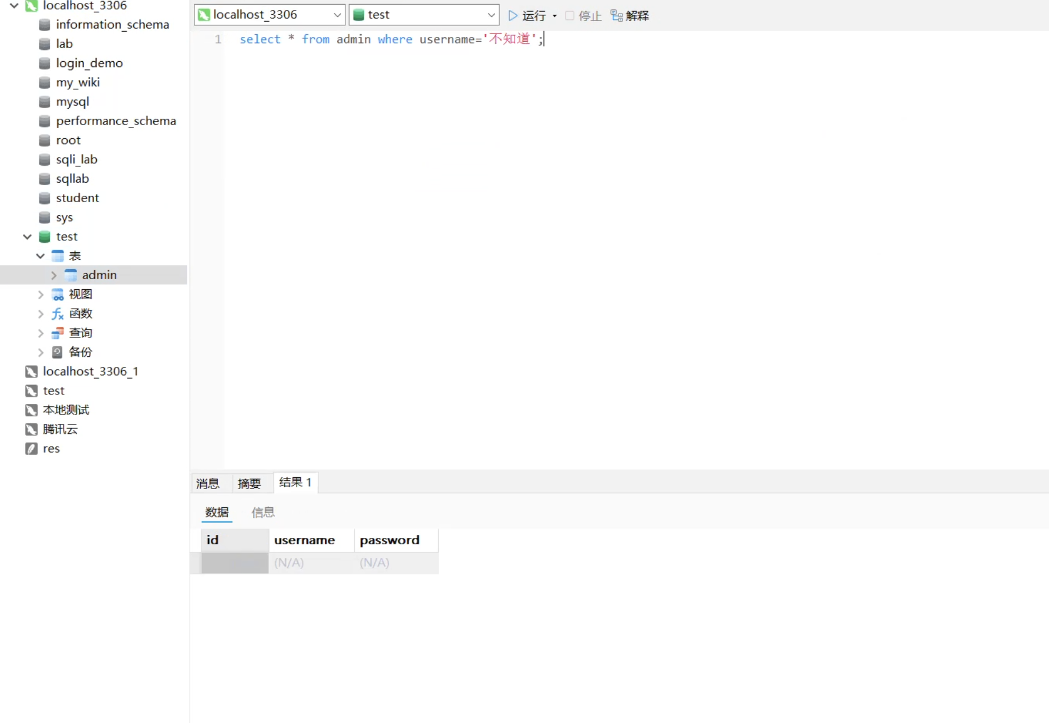
Task: Click the Stop (停止) square button
Action: (570, 16)
